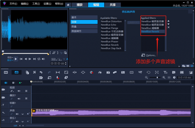Open the 音频调节 options section

click(x=84, y=31)
